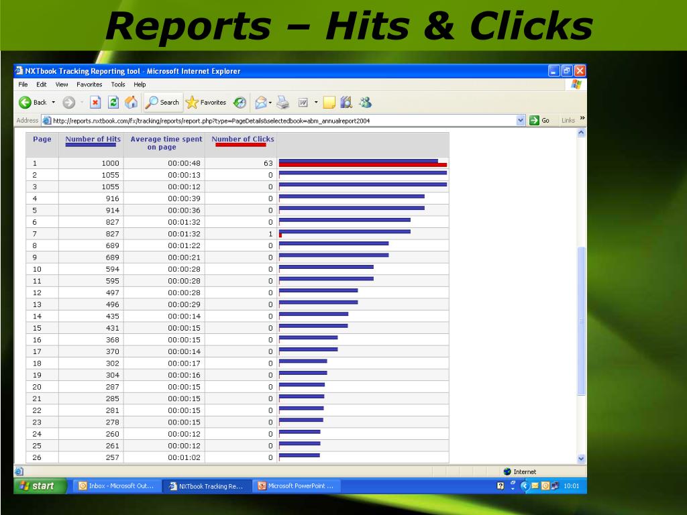
Task: Click the IE window title bar icon
Action: (19, 70)
